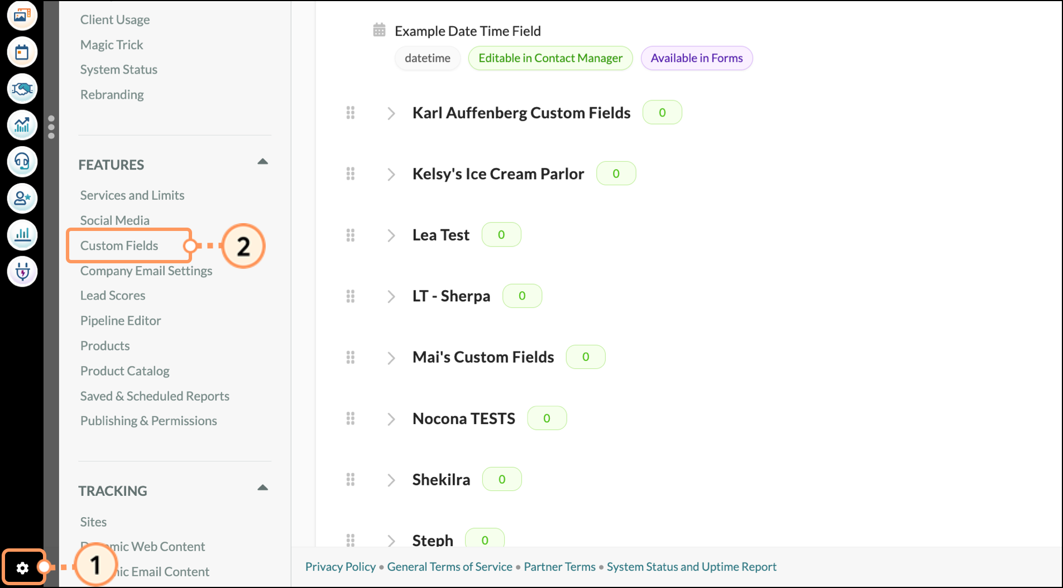Click the Available in Forms tag
The width and height of the screenshot is (1063, 588).
click(697, 58)
